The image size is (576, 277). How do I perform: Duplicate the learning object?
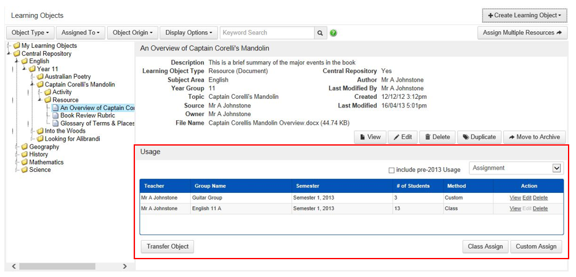tap(479, 137)
